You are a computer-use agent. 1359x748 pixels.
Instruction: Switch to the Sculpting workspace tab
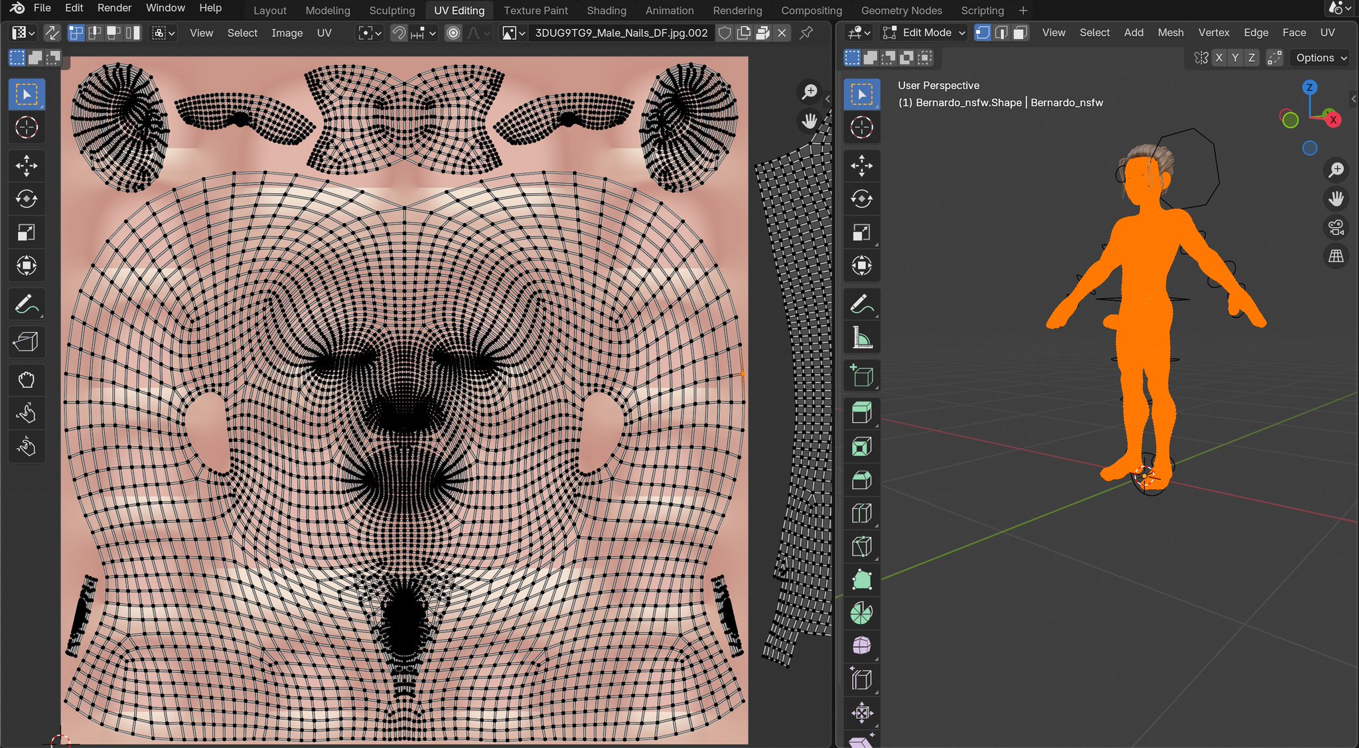392,11
